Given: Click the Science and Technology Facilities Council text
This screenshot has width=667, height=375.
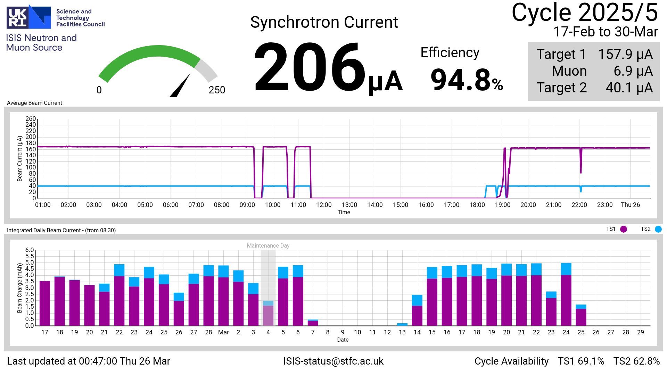Looking at the screenshot, I should (x=80, y=18).
